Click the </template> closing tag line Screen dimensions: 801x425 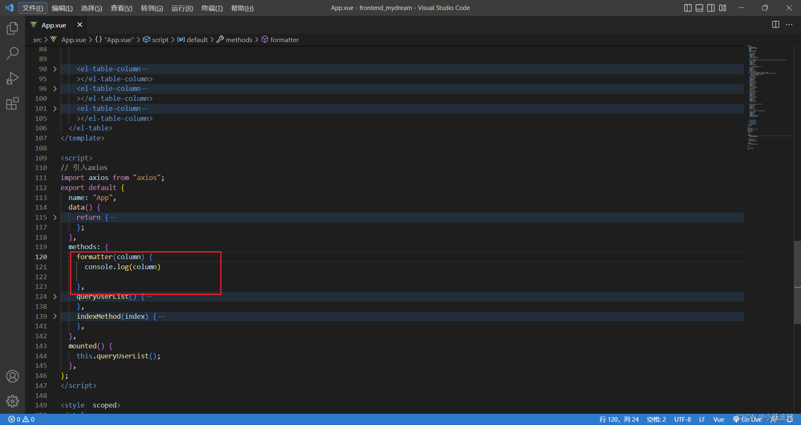[x=83, y=138]
